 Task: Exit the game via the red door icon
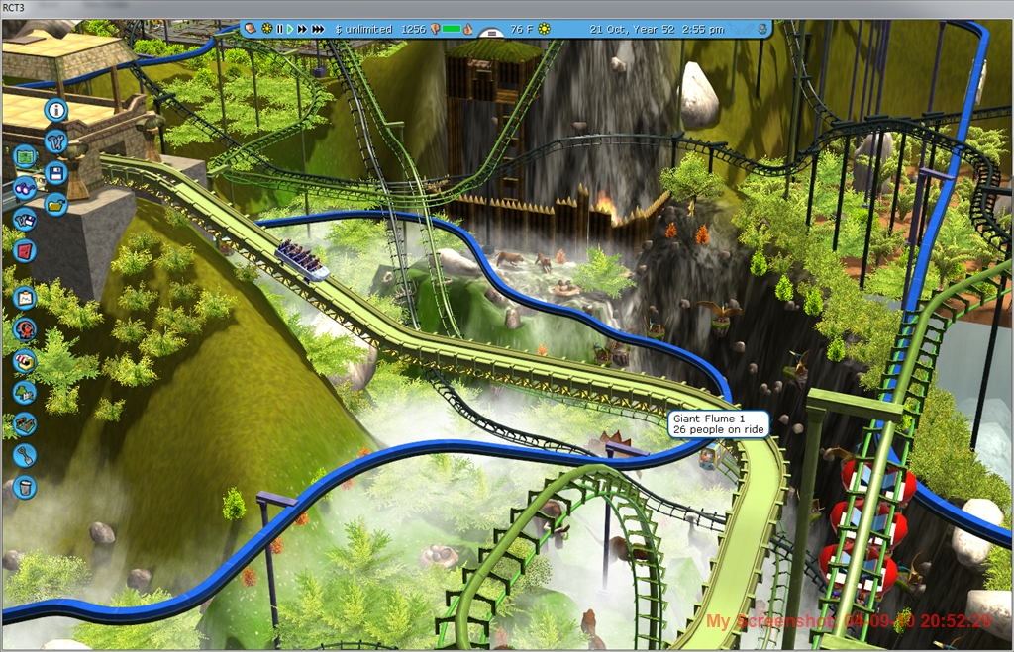25,250
